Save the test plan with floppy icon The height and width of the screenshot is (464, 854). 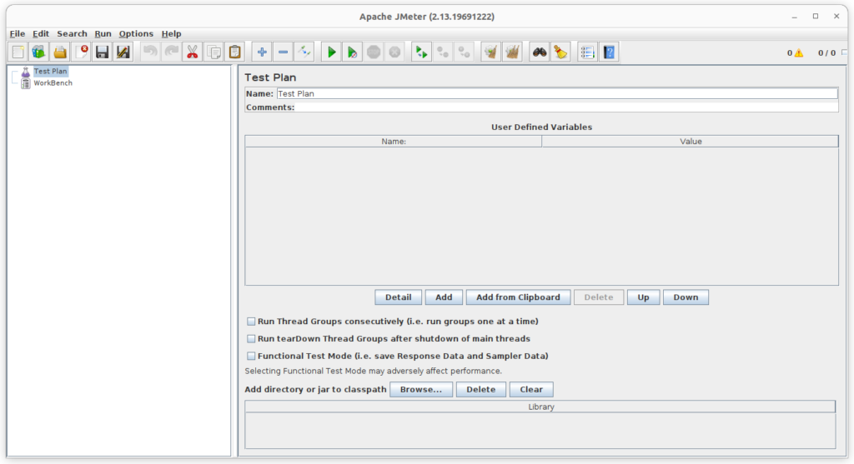(102, 52)
